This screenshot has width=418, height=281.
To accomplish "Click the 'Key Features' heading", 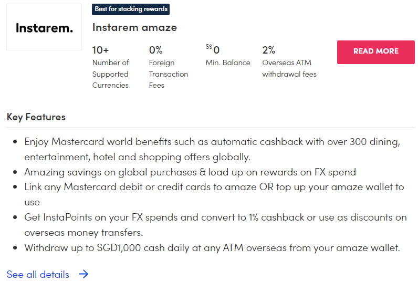I will click(36, 117).
